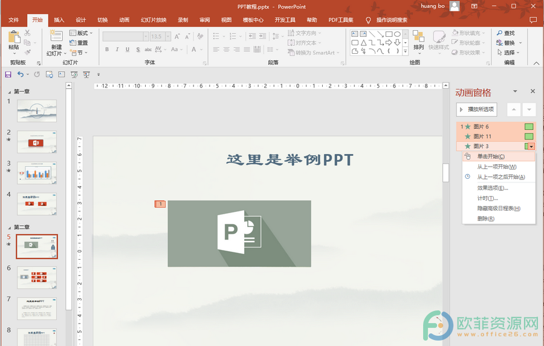Click the comments icon at top right
The width and height of the screenshot is (544, 346).
pos(533,20)
